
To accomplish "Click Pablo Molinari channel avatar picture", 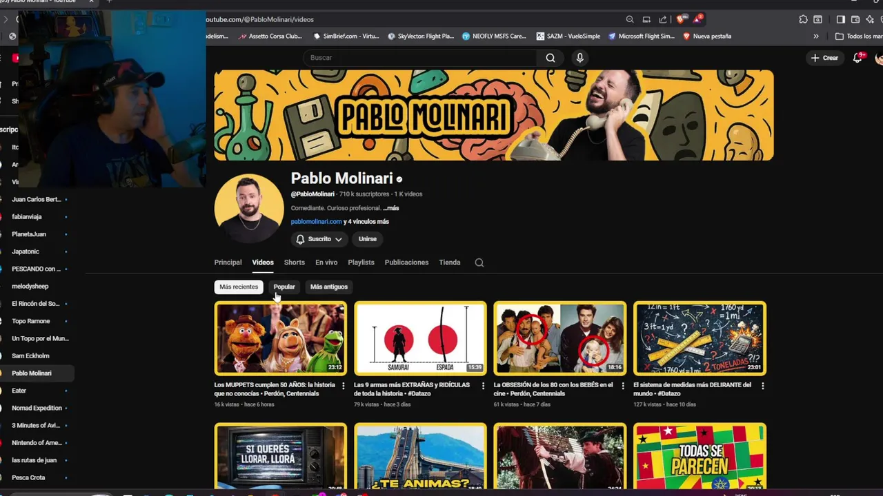I will click(x=249, y=209).
